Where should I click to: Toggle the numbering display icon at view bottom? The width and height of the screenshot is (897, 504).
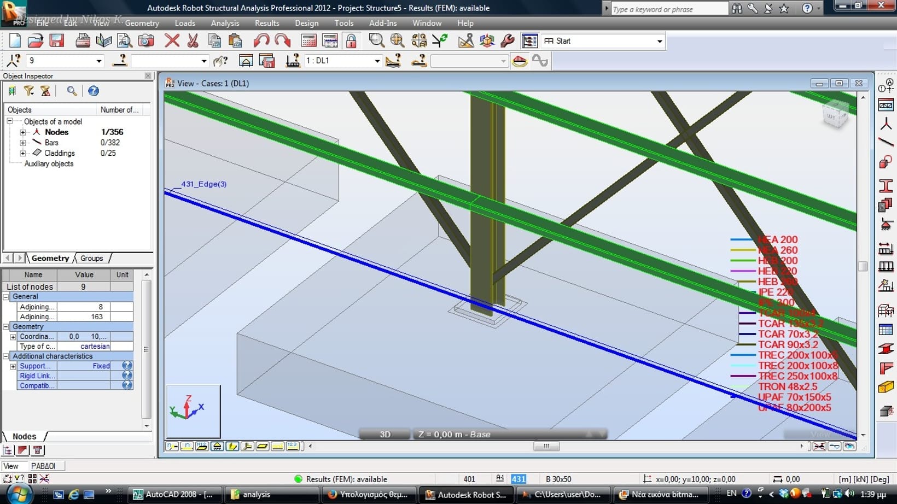[x=293, y=447]
